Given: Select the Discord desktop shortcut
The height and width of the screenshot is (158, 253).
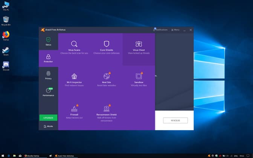Looking at the screenshot, I should pos(6,66).
